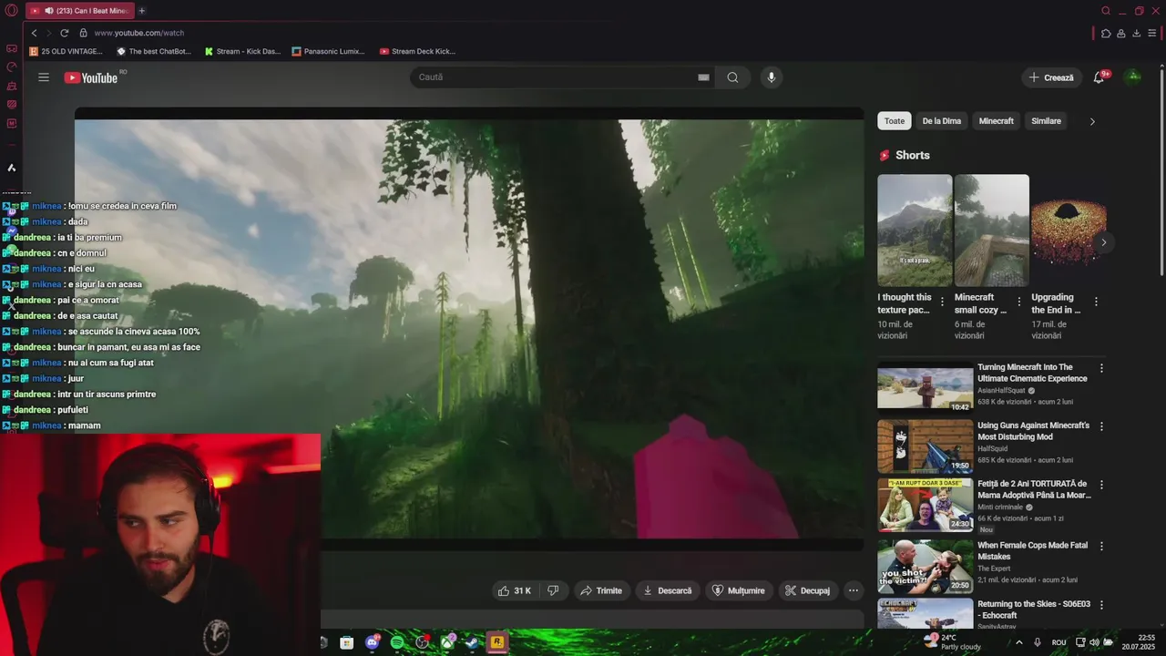This screenshot has width=1166, height=656.
Task: Open the GX Corner gamepad sidebar icon
Action: (12, 48)
